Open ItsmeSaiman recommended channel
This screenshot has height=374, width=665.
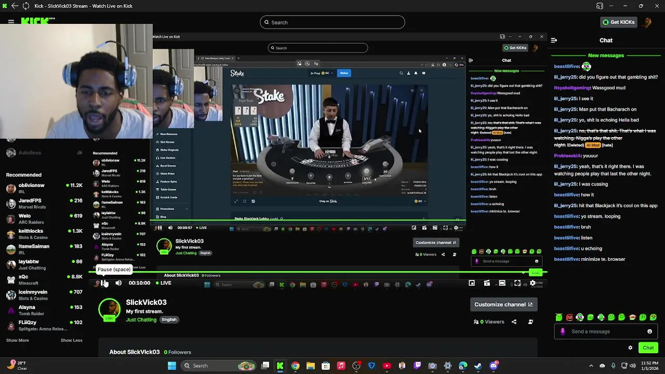[x=44, y=249]
